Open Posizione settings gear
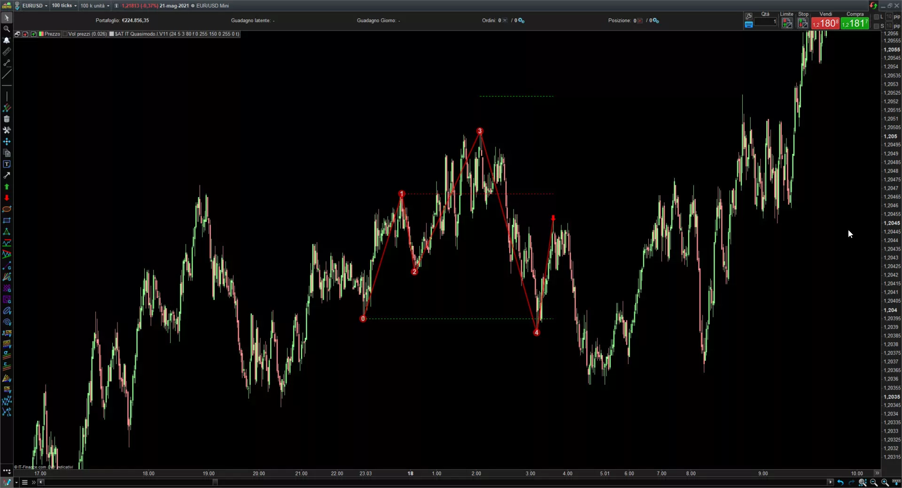 656,21
